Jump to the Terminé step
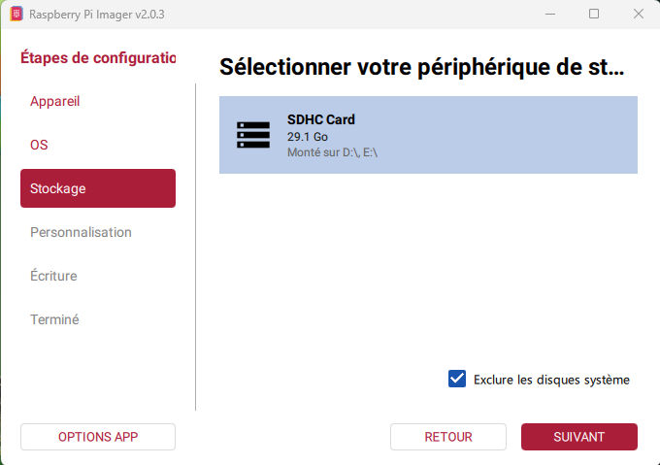660x465 pixels. coord(54,319)
